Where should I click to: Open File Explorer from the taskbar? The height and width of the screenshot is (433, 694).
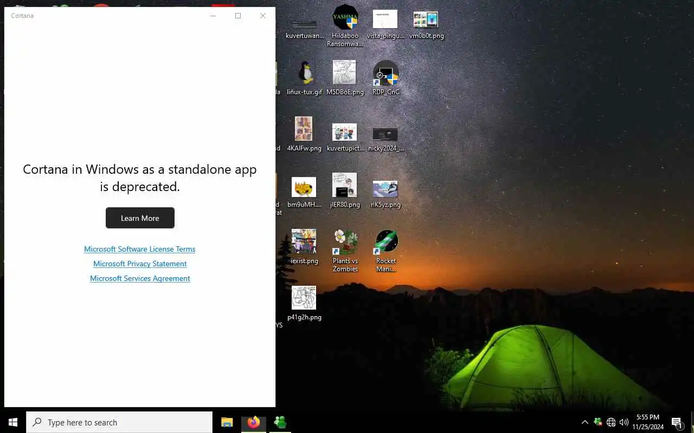(x=227, y=422)
